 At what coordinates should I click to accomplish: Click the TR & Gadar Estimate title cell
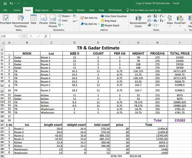(x=98, y=48)
